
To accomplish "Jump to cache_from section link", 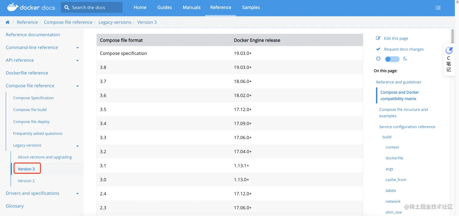I will click(396, 179).
